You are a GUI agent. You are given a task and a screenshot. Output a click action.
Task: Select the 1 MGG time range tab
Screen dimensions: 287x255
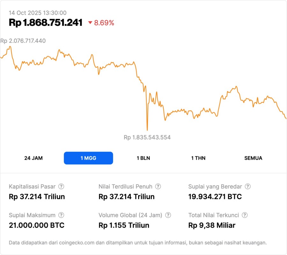88,158
